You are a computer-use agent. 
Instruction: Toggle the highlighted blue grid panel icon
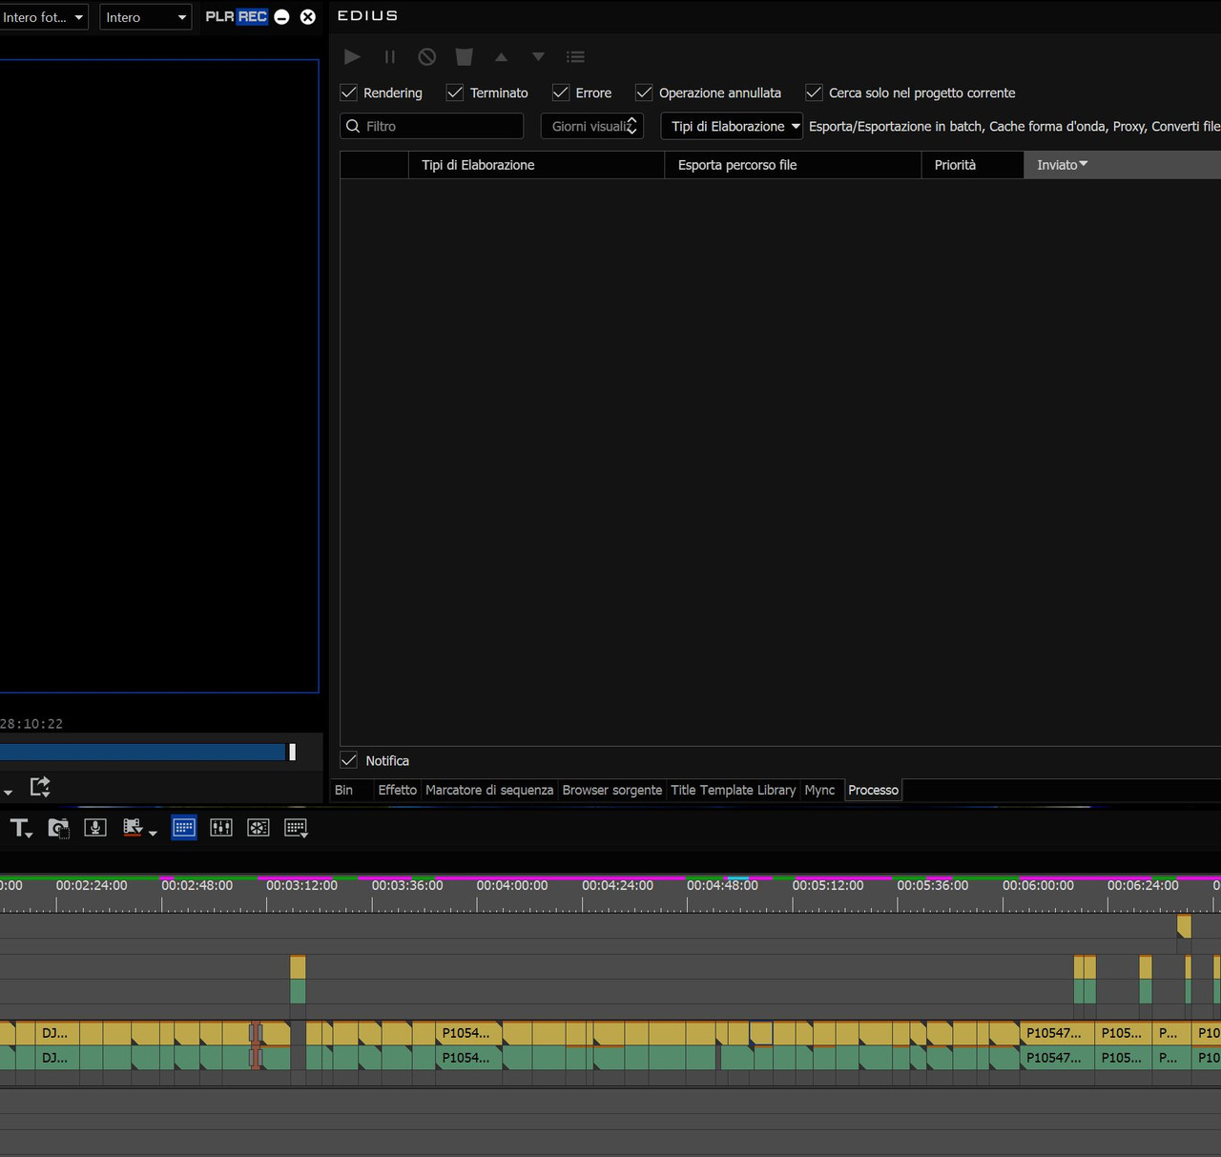[x=184, y=828]
